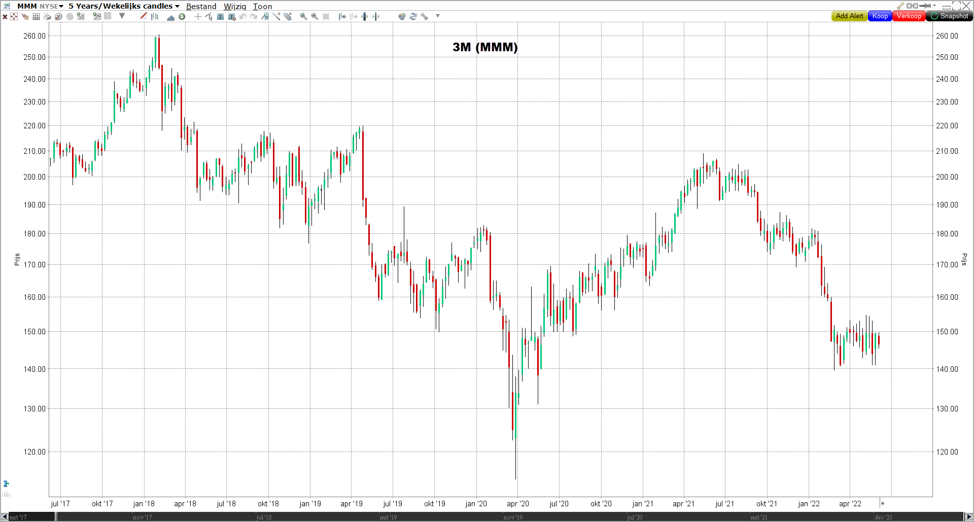Click the printer icon
The image size is (974, 522).
(47, 17)
